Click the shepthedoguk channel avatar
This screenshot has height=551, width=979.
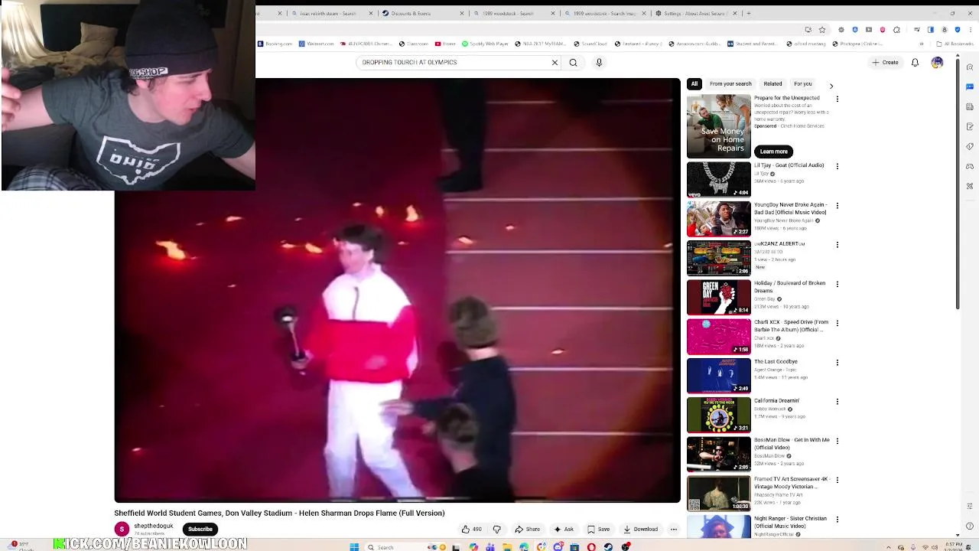[122, 529]
